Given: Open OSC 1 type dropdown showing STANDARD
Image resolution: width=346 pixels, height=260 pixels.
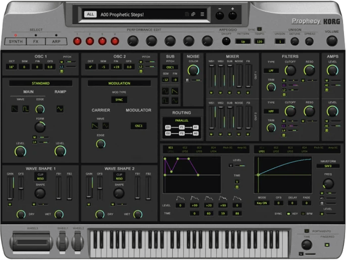Looking at the screenshot, I should point(41,83).
